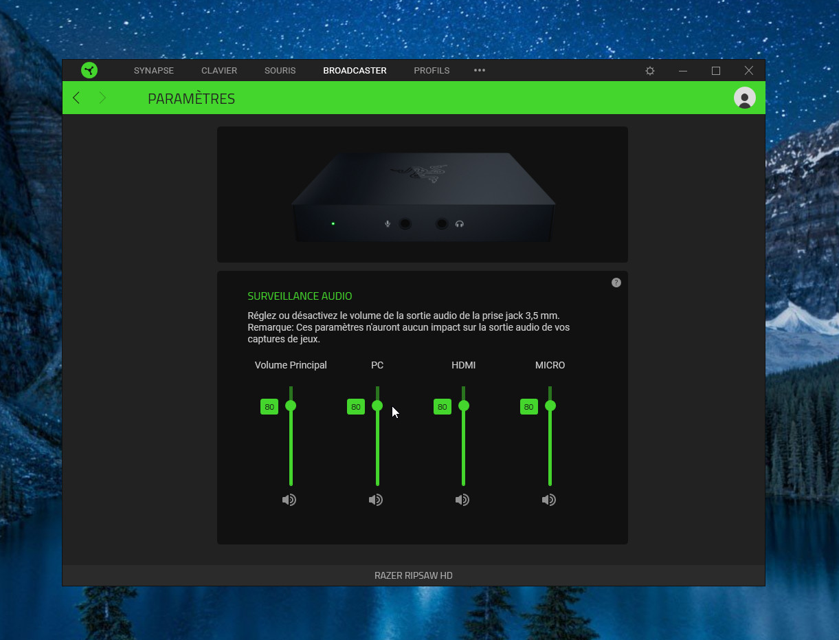This screenshot has height=640, width=839.
Task: Minimize the Razer Synapse window
Action: pyautogui.click(x=683, y=71)
